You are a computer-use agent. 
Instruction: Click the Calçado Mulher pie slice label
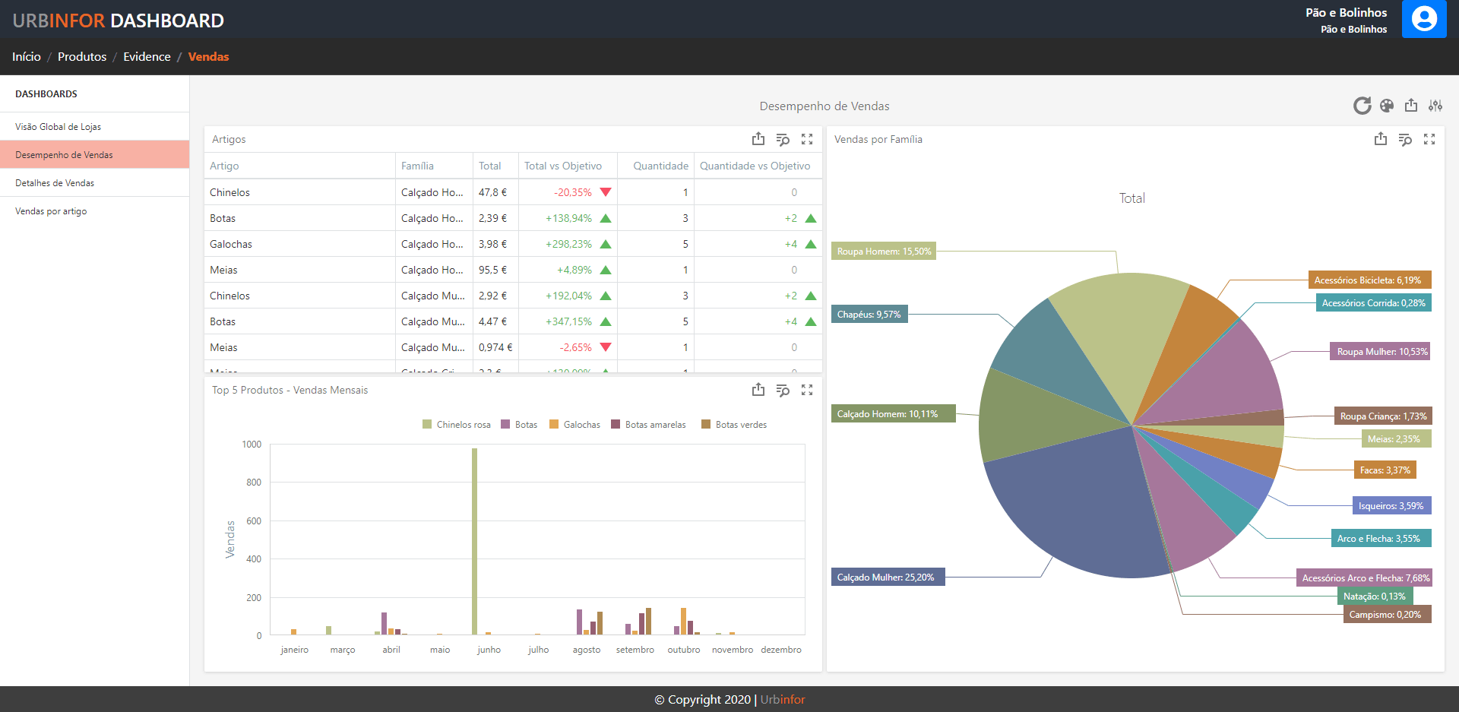click(887, 578)
